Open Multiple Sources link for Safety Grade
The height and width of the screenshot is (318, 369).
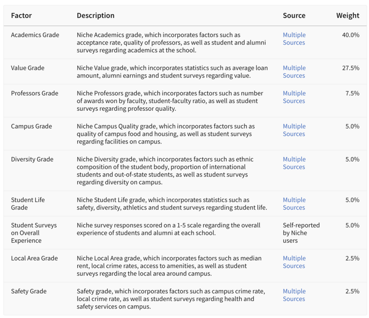point(294,295)
